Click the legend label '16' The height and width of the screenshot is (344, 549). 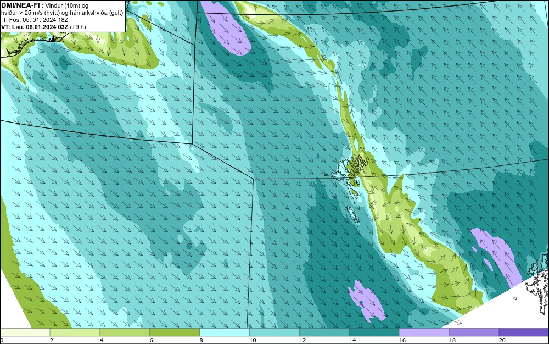tap(402, 340)
